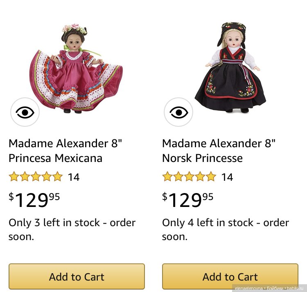This screenshot has height=292, width=307.
Task: Click the $129.95 price of Princesa Mexicana
Action: pyautogui.click(x=34, y=200)
